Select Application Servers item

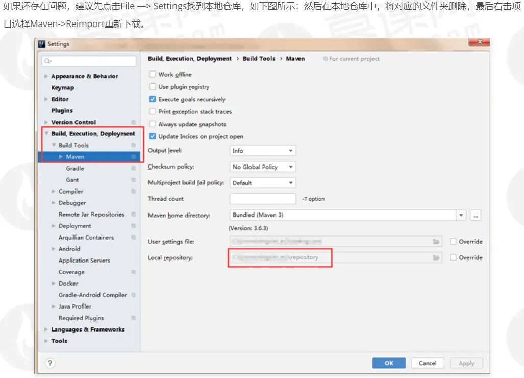pyautogui.click(x=84, y=260)
